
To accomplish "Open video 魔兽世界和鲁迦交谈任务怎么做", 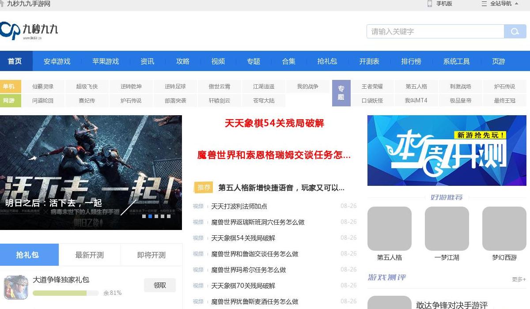I will click(x=255, y=254).
